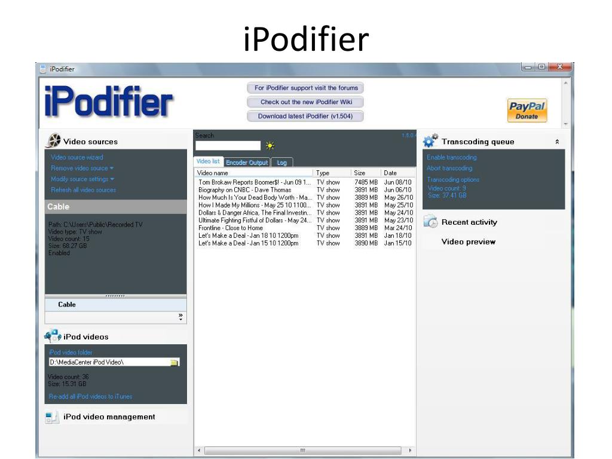612x459 pixels.
Task: Select How Much Is Your Dead Body Worth row
Action: (304, 197)
